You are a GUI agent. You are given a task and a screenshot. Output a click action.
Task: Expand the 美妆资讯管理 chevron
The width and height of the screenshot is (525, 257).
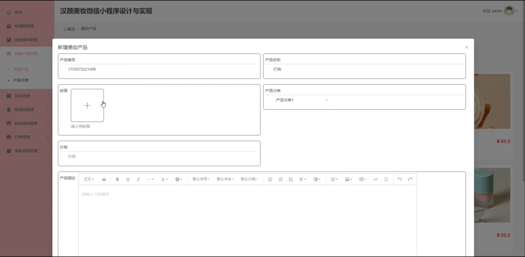pyautogui.click(x=48, y=151)
